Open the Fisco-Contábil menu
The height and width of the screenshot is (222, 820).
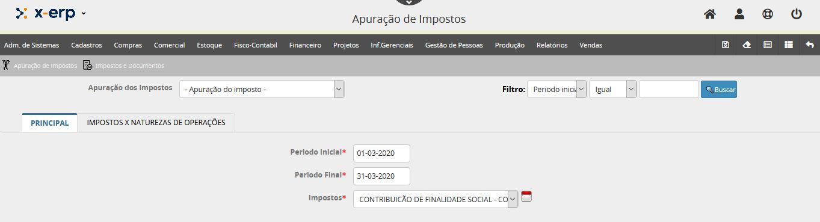pyautogui.click(x=256, y=45)
